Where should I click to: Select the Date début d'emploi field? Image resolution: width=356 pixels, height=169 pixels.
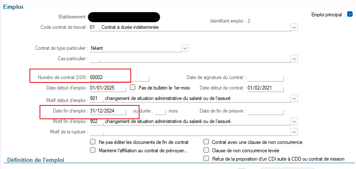click(108, 88)
